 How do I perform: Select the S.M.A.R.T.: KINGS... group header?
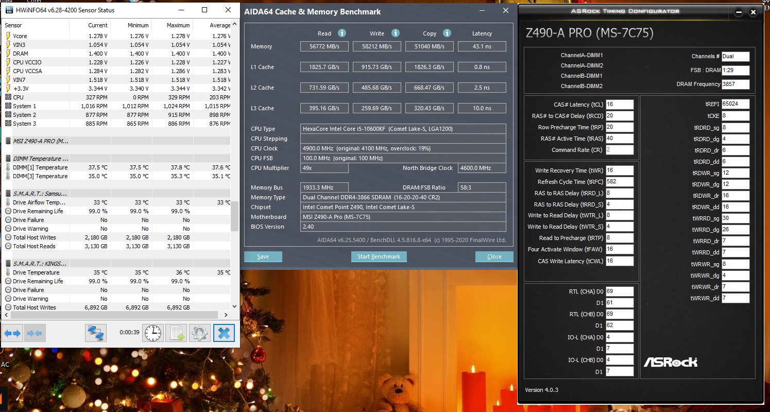[117, 263]
